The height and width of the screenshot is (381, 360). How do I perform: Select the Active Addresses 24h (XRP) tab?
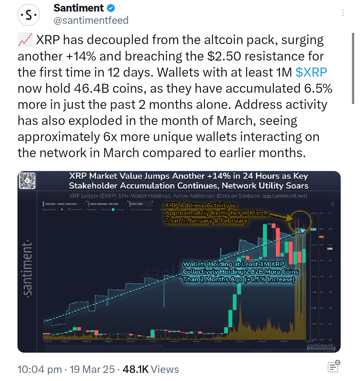104,204
